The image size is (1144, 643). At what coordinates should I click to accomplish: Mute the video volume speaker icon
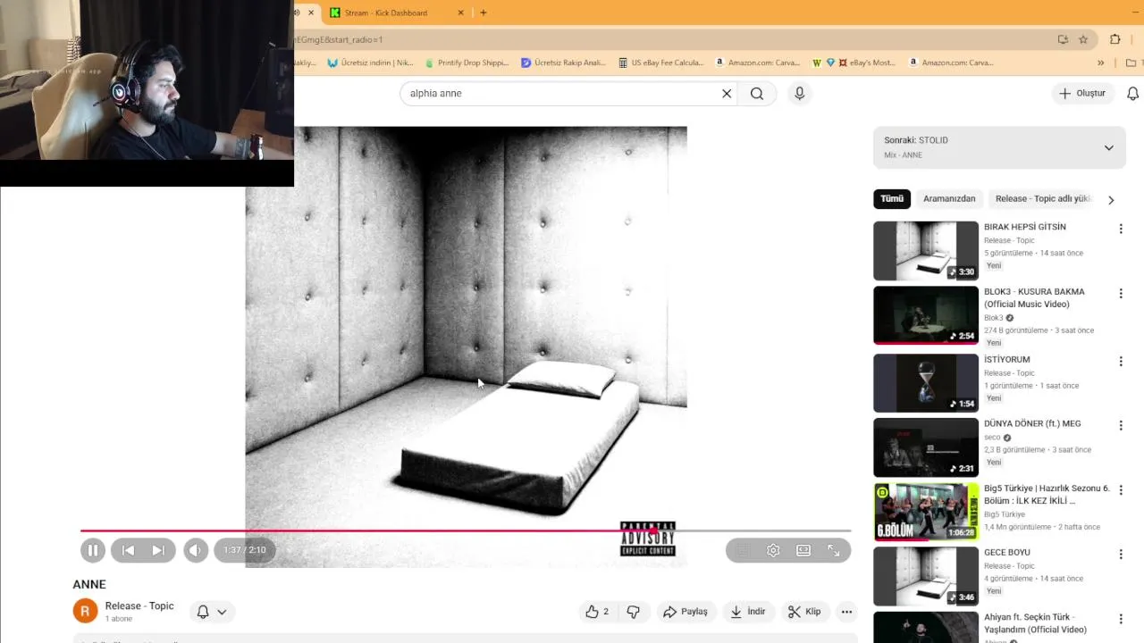click(196, 550)
